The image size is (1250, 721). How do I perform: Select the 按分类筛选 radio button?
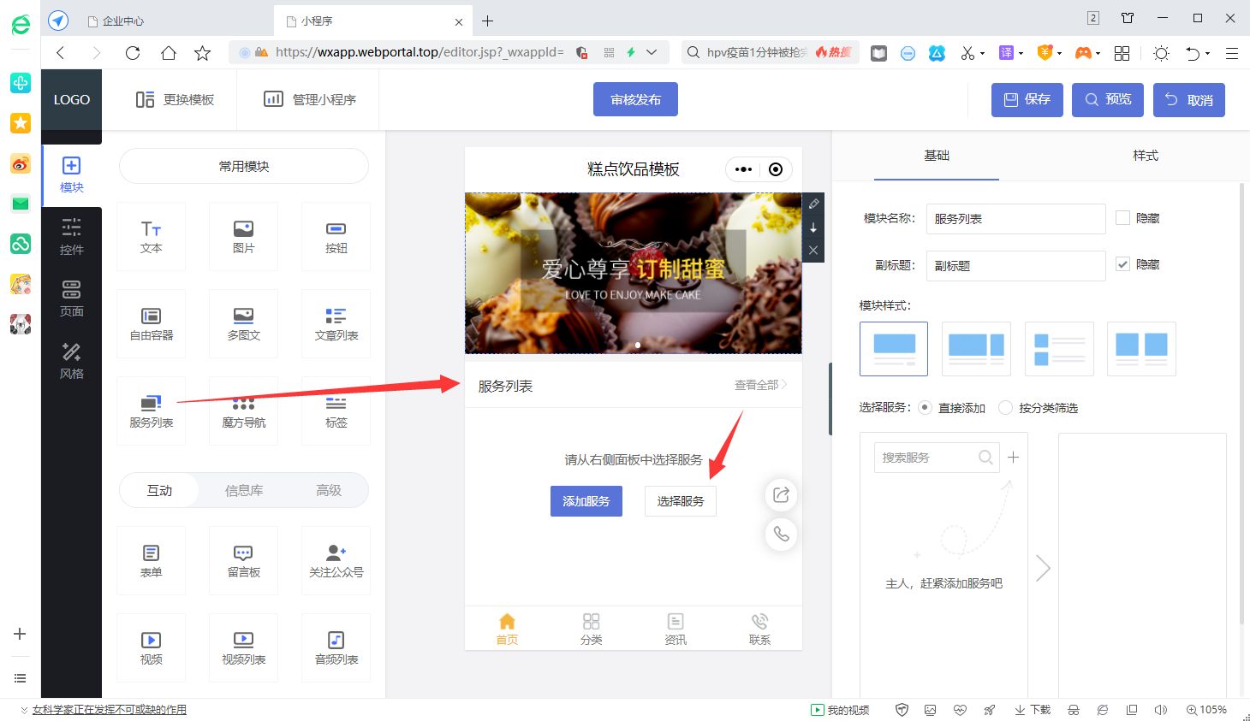click(1004, 408)
